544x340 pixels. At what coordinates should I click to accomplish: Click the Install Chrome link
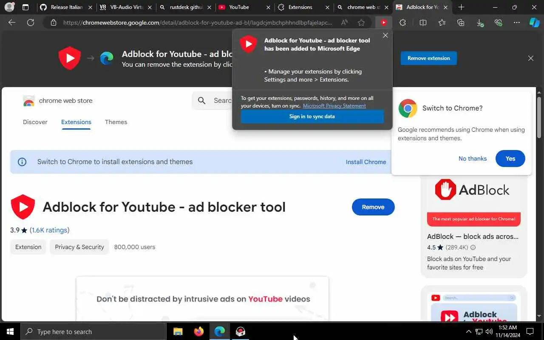[366, 162]
